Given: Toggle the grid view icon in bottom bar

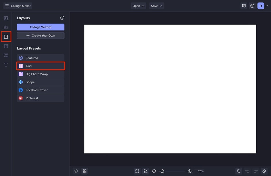Looking at the screenshot, I should 85,171.
